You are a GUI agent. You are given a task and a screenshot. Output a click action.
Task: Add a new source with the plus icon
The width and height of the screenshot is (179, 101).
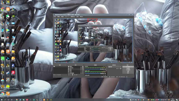[69, 75]
